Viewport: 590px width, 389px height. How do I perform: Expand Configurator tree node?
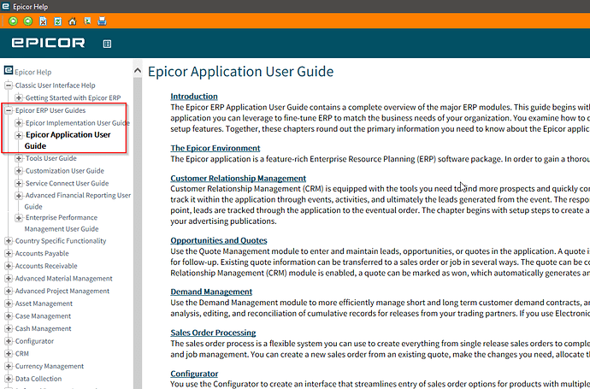pos(9,341)
